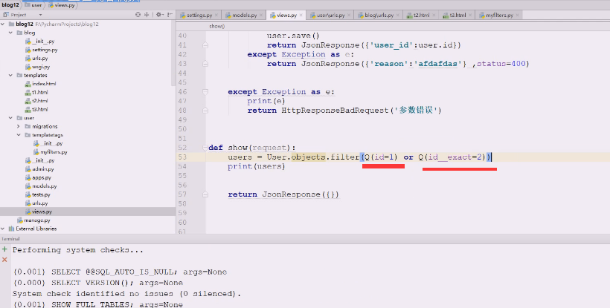Viewport: 610px width, 308px height.
Task: Place cursor on HttpResponseBadRequest in line 48
Action: [x=335, y=110]
